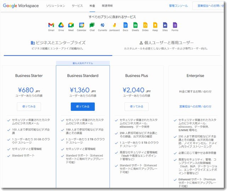Open the Jamboard icon
The width and height of the screenshot is (227, 191).
click(x=114, y=25)
